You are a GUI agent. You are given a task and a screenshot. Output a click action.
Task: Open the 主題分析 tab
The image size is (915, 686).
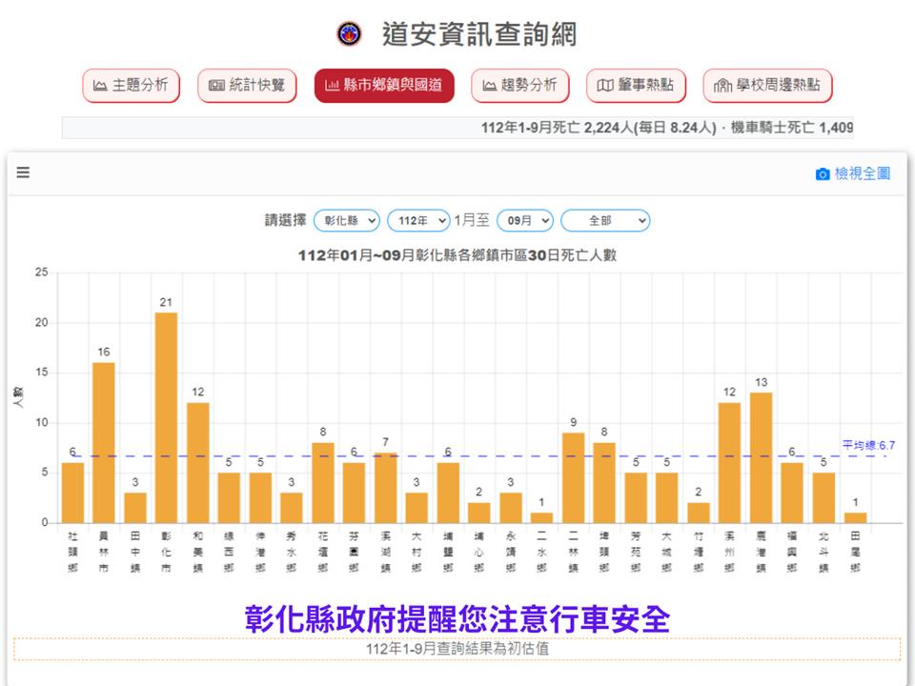[131, 85]
